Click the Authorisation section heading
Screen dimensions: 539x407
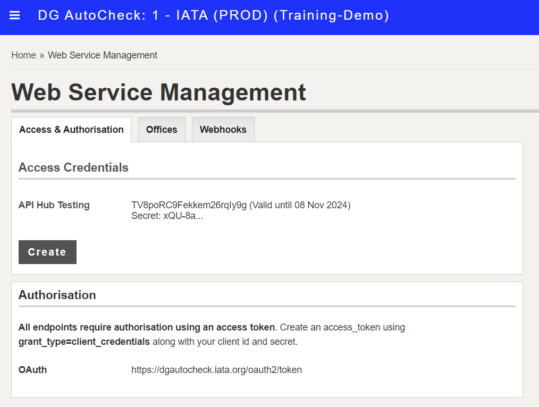pos(57,295)
